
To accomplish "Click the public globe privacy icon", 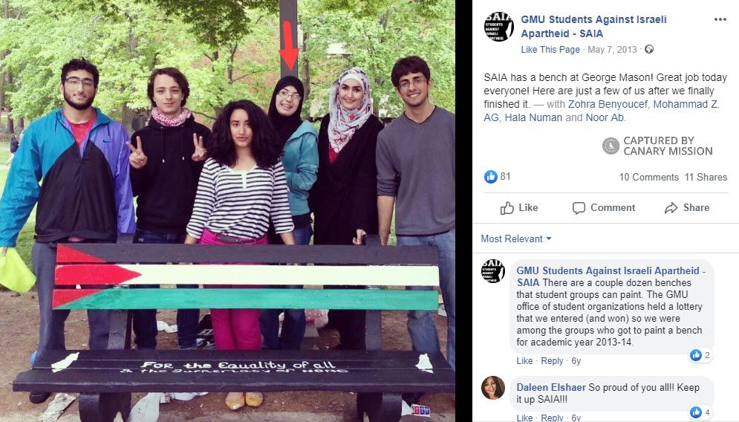I will [x=649, y=49].
